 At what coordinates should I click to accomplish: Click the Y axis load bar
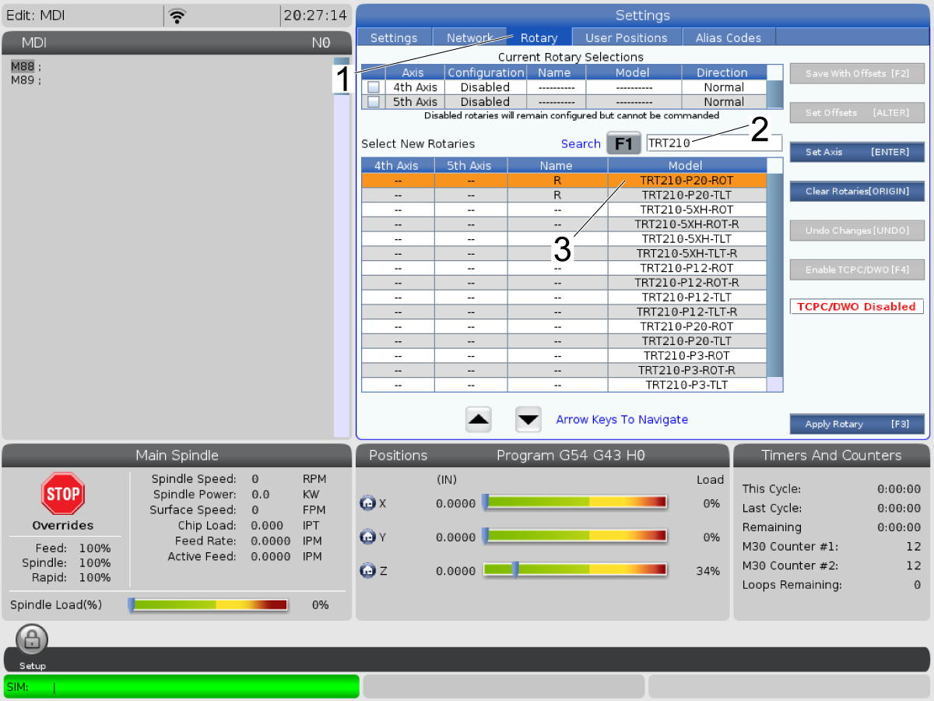(x=575, y=537)
